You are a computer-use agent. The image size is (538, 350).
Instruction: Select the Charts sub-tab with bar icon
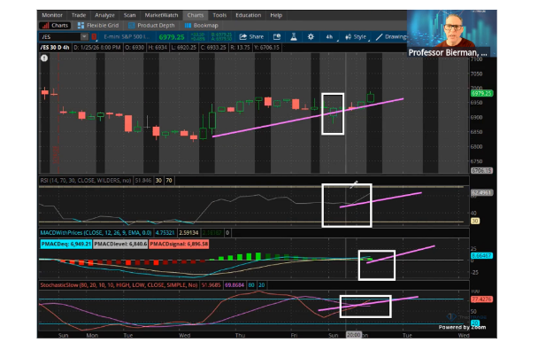tap(55, 26)
